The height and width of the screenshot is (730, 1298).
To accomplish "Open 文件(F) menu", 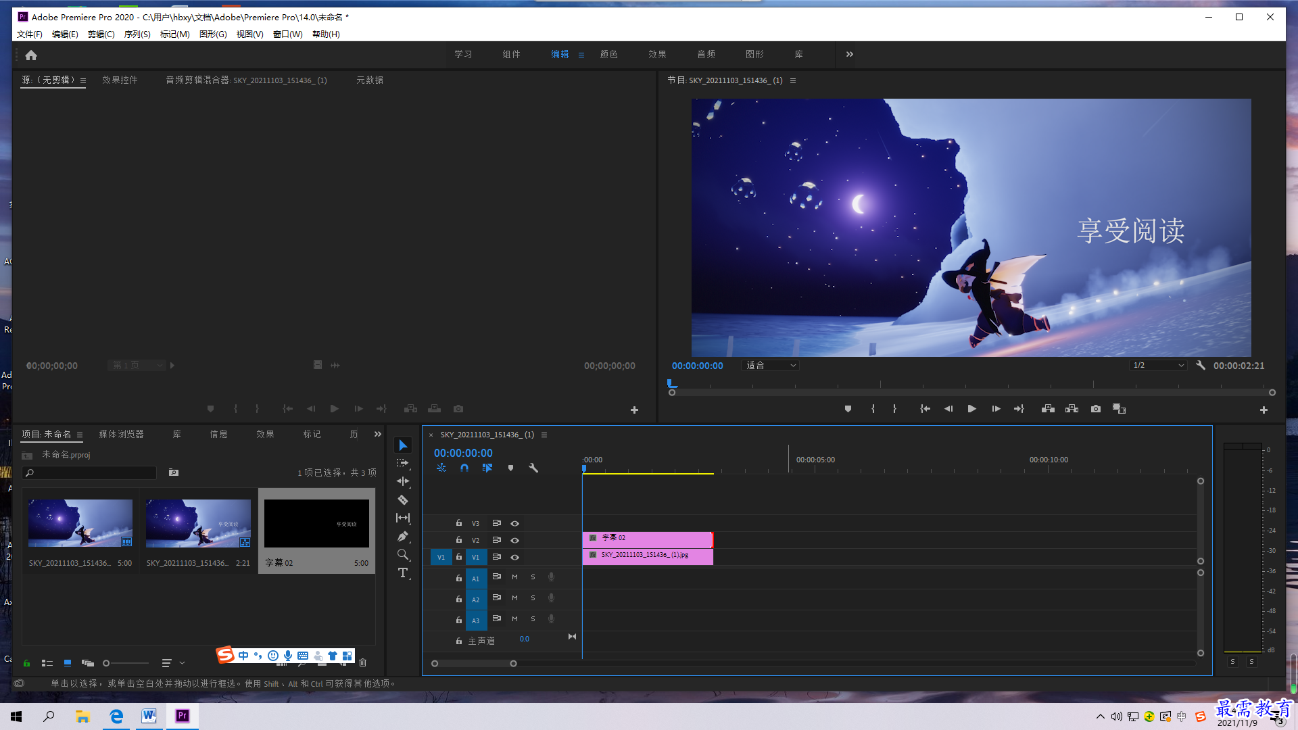I will point(30,34).
